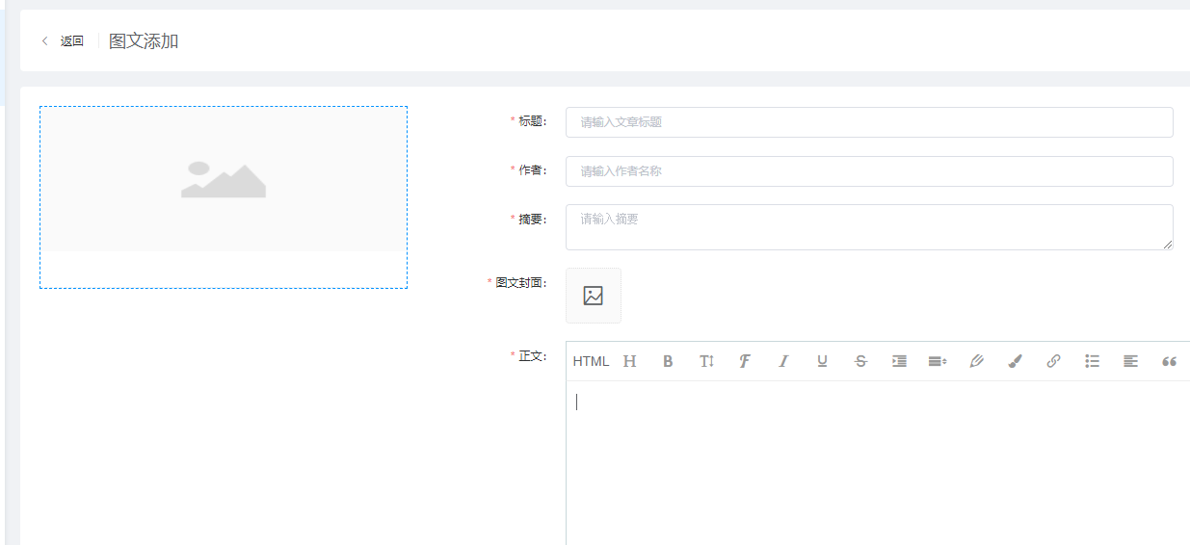1190x545 pixels.
Task: Toggle bold formatting in editor toolbar
Action: point(668,361)
